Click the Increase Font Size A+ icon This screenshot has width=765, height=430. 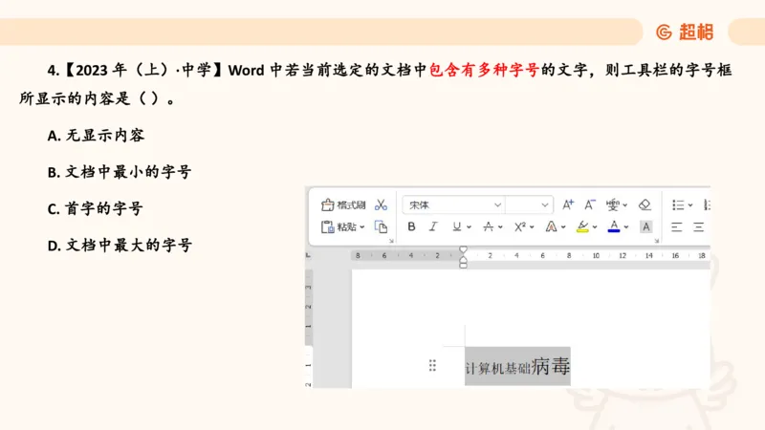(x=568, y=204)
